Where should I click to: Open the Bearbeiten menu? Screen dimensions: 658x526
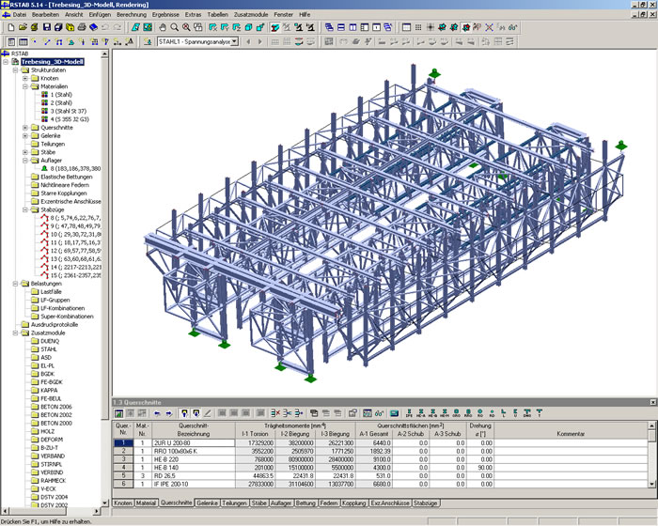click(x=45, y=15)
